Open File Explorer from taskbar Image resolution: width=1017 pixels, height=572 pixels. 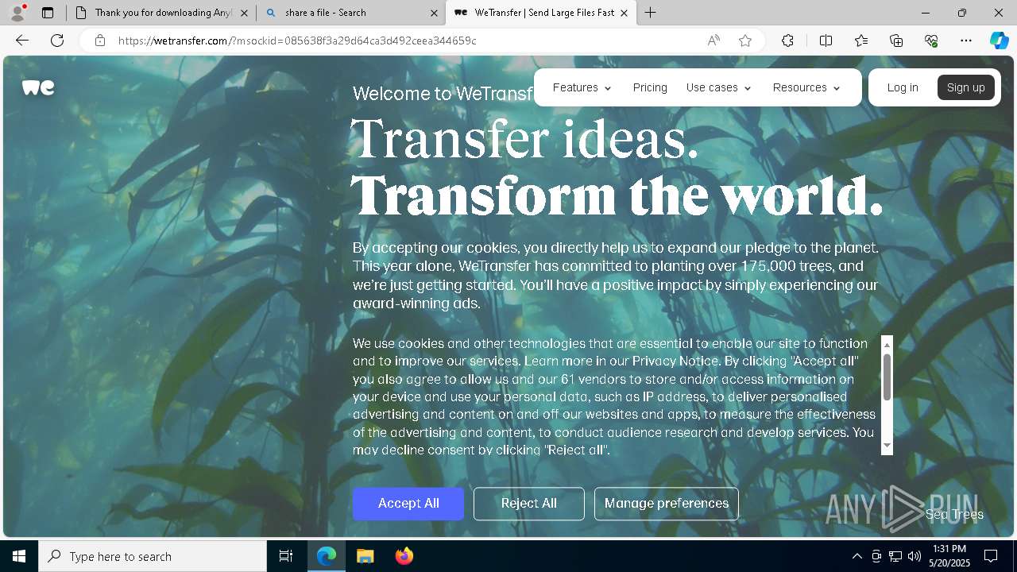pos(365,556)
